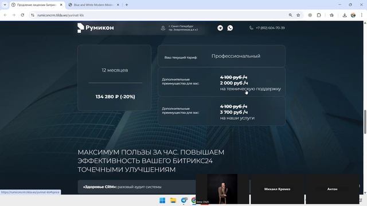367x206 pixels.
Task: Switch to the Blue and White Modern tab
Action: 93,5
